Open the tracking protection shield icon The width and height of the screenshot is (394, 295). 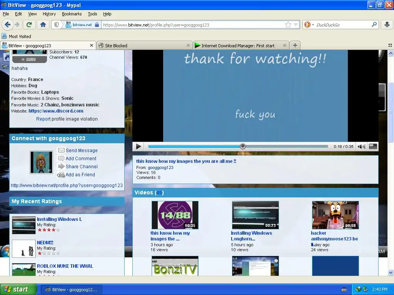(57, 25)
